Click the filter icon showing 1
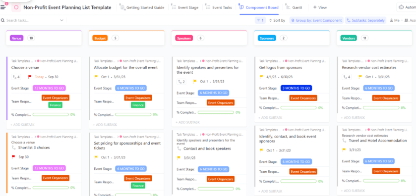 click(260, 20)
